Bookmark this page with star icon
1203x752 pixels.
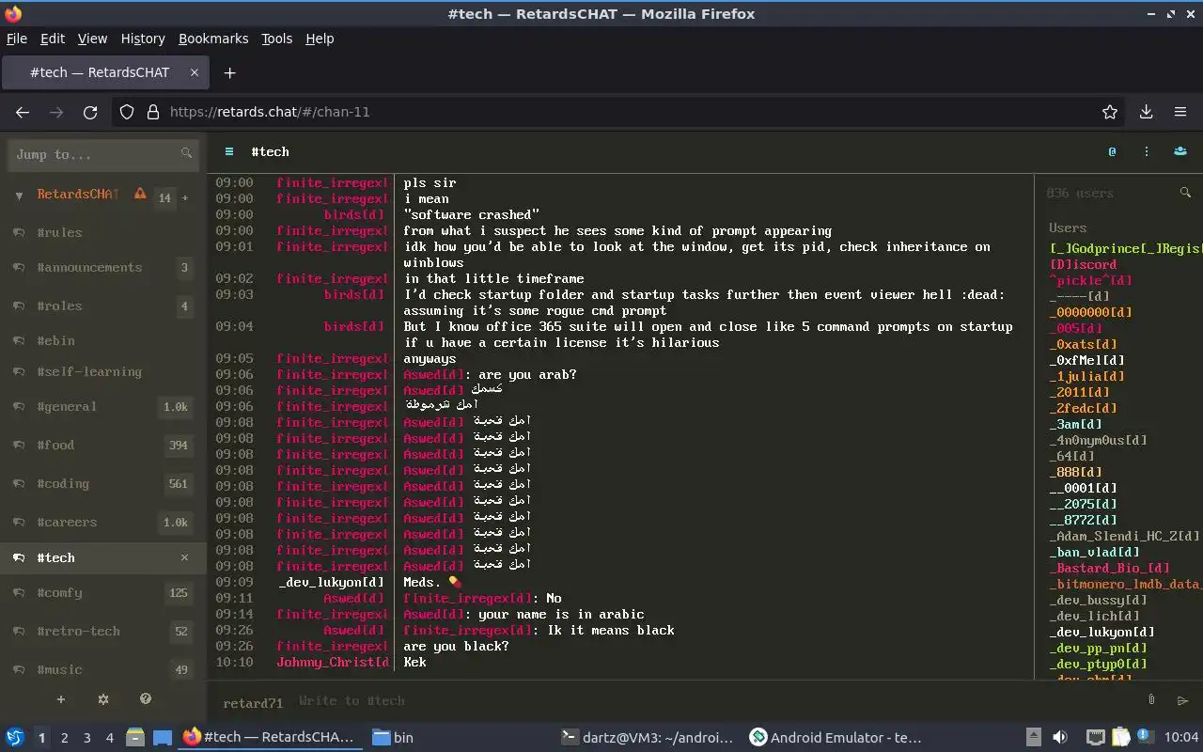coord(1110,112)
